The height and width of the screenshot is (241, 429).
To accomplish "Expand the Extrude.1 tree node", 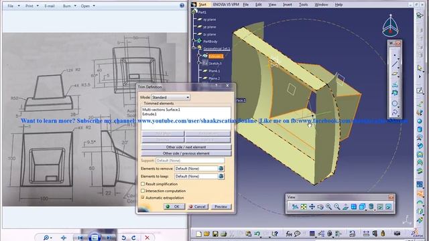I will tap(199, 56).
